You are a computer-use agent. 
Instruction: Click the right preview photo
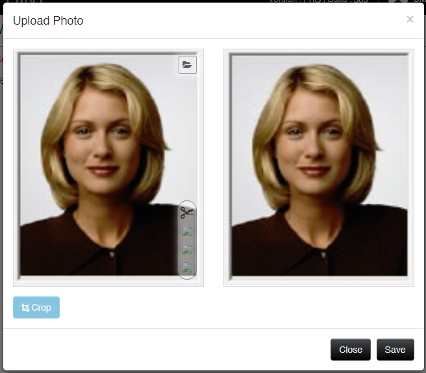pyautogui.click(x=318, y=167)
